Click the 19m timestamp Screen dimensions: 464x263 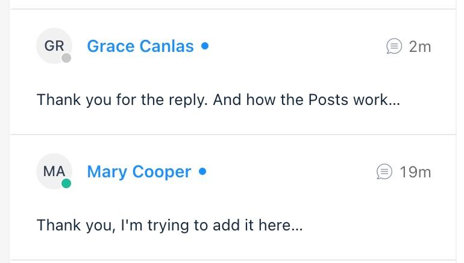click(415, 172)
